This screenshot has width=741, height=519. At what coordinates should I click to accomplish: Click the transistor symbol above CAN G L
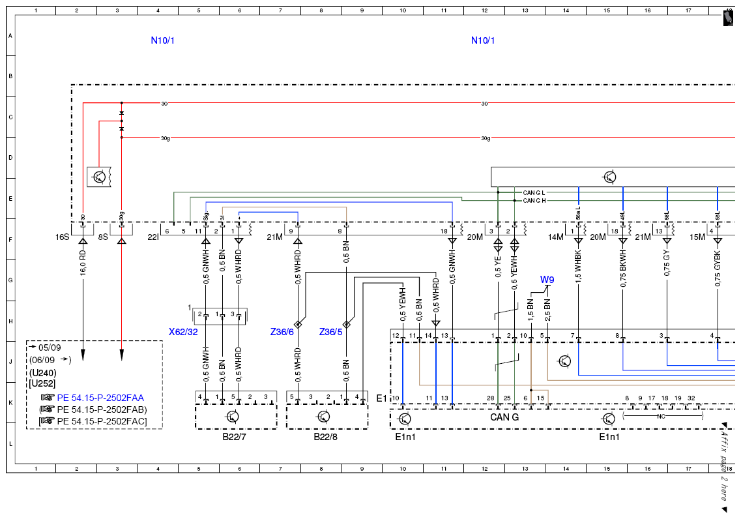point(609,177)
